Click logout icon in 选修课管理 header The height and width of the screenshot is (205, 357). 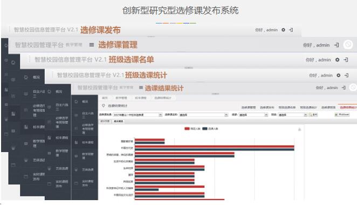click(x=337, y=45)
